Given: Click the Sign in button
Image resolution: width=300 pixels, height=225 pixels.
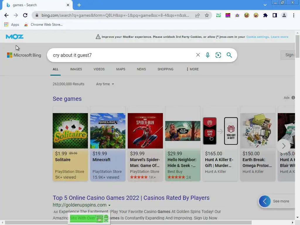Looking at the screenshot, I should pyautogui.click(x=288, y=55).
